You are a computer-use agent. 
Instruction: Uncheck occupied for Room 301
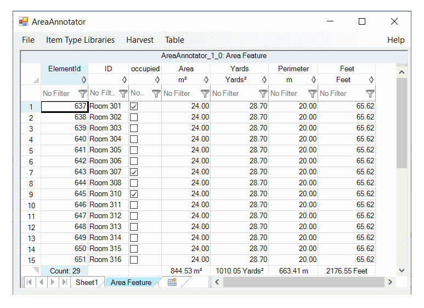(134, 106)
